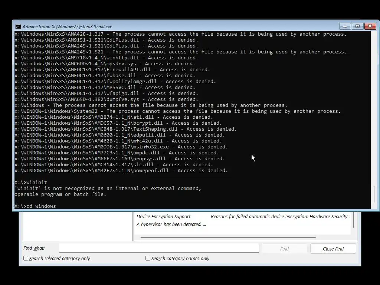Click the AM9151~1.521 GdiPlus.dll line
Screen dimensions: 380x285
(x=107, y=40)
